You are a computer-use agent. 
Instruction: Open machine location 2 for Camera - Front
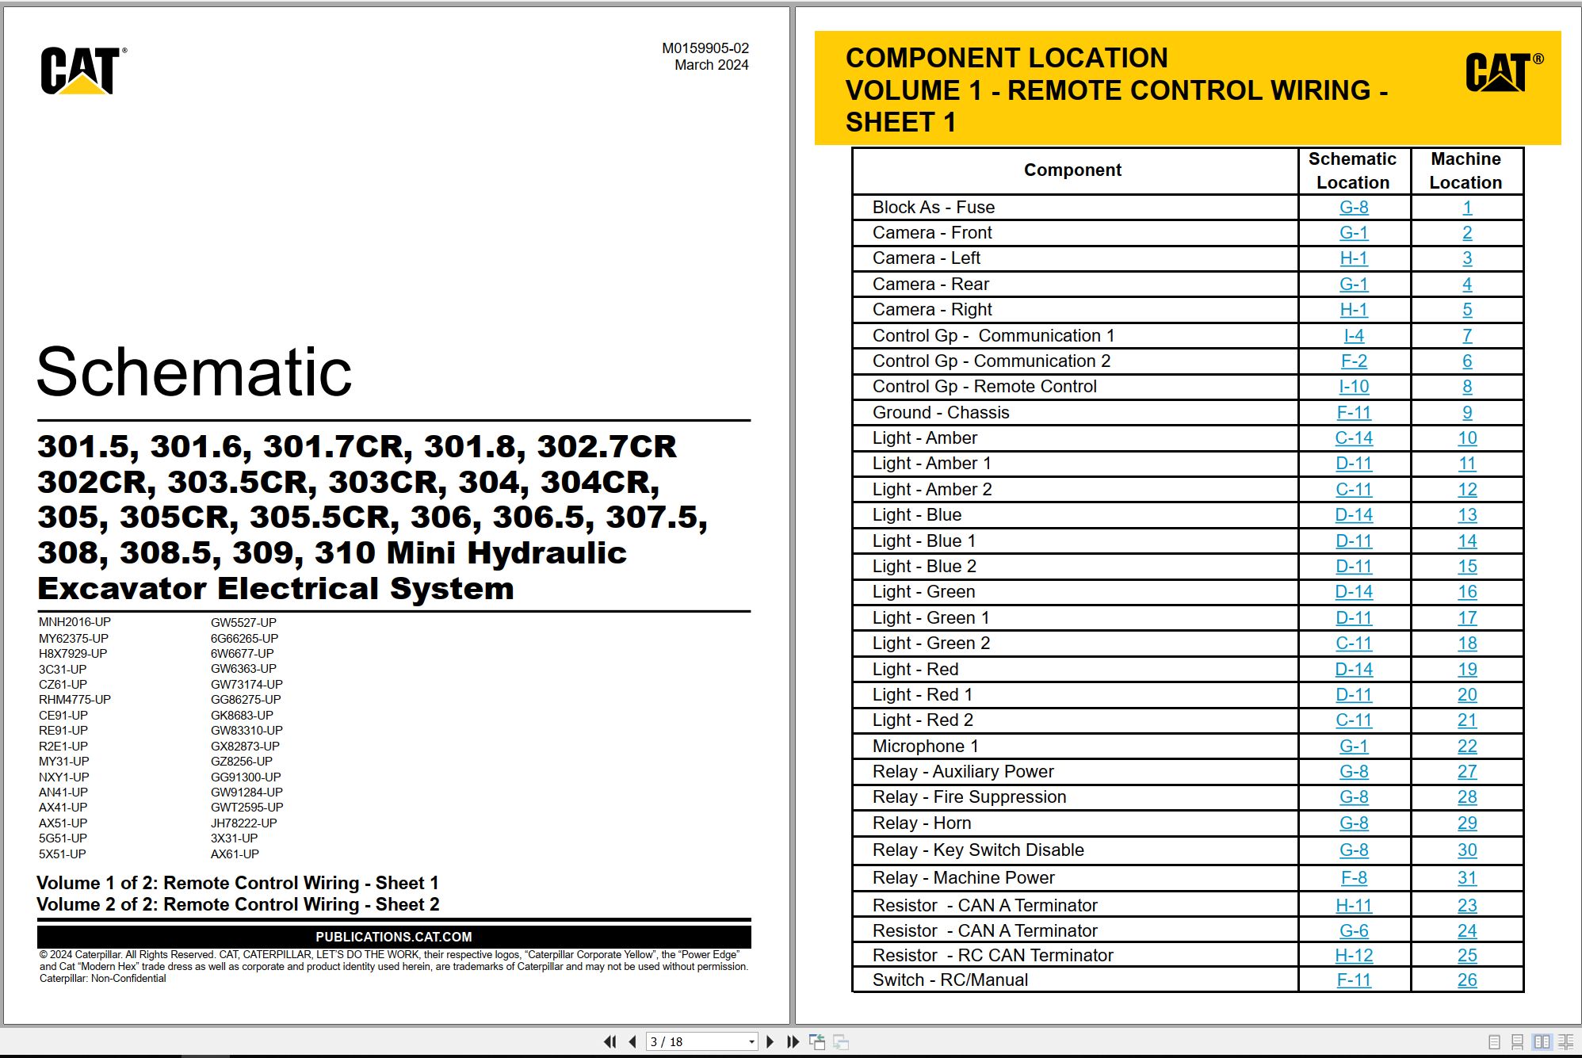click(1467, 232)
